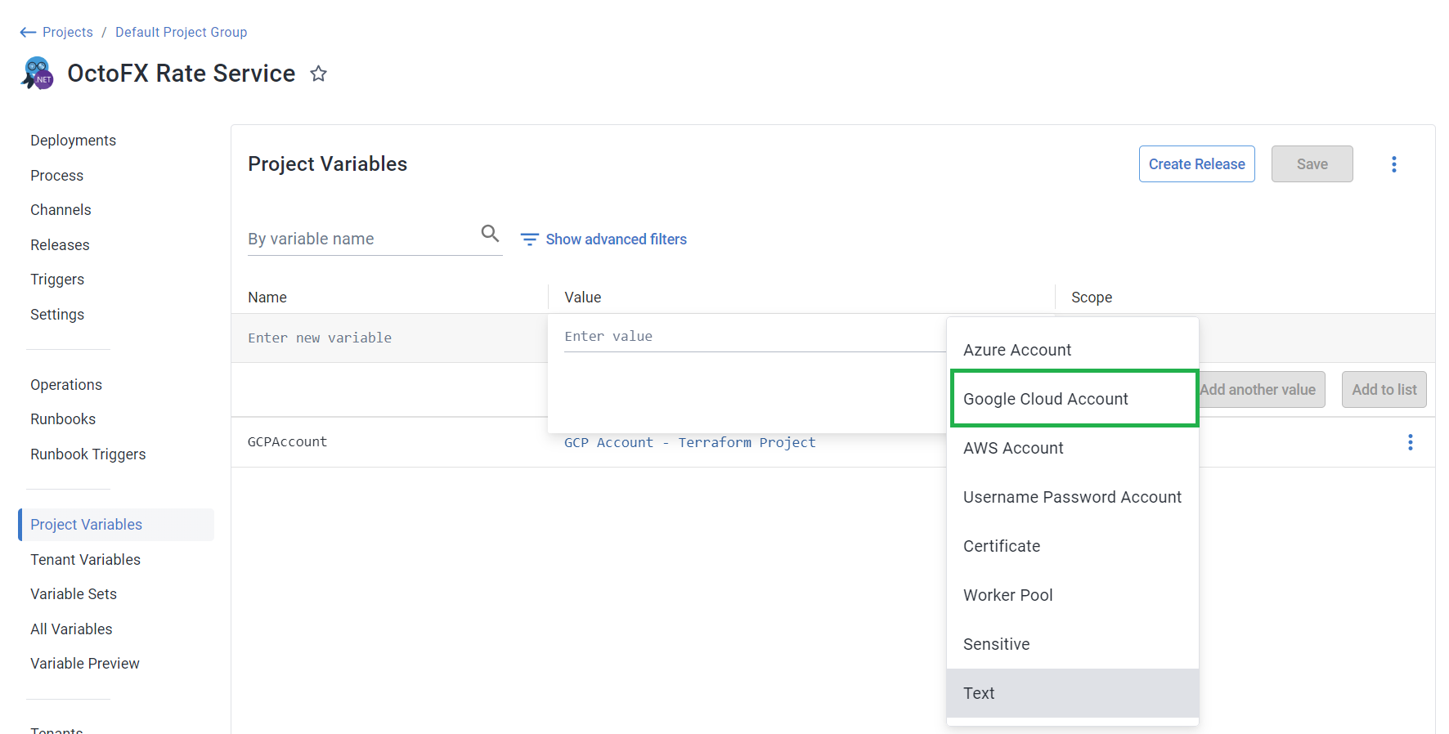The width and height of the screenshot is (1449, 734).
Task: Open GCP Account - Terraform Project value
Action: [689, 442]
